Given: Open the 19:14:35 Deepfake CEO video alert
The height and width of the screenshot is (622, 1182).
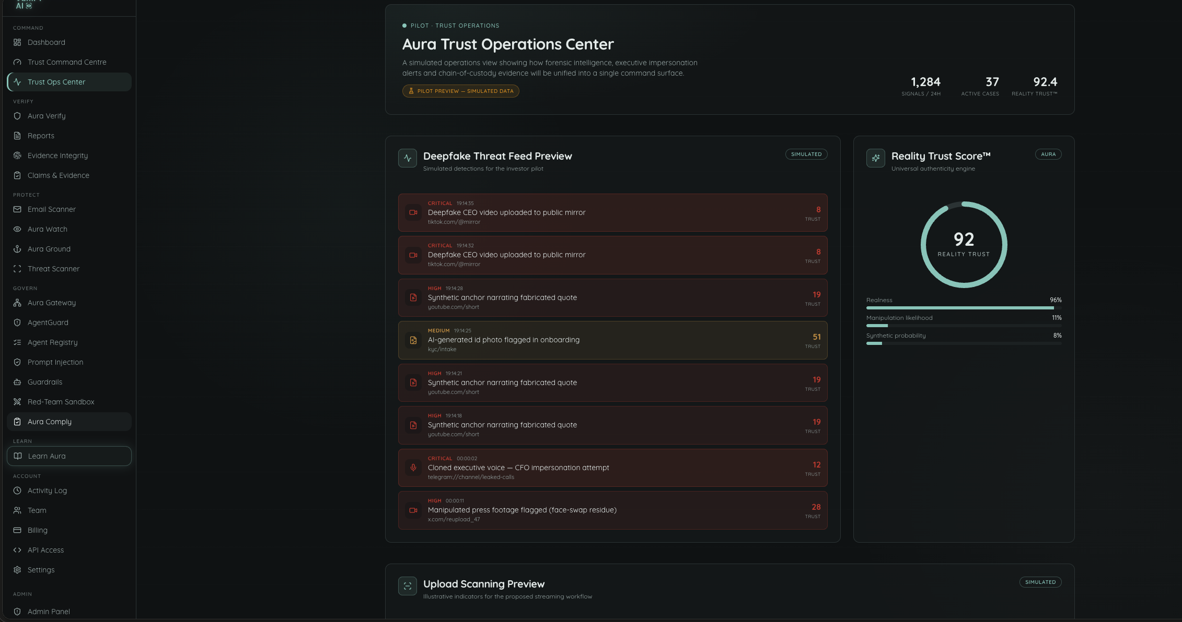Looking at the screenshot, I should coord(612,213).
